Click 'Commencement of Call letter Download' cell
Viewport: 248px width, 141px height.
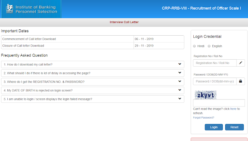(x=67, y=39)
